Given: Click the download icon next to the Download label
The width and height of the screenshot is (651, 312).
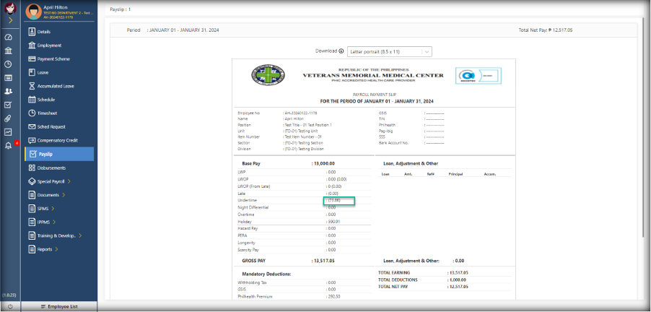Looking at the screenshot, I should tap(341, 51).
